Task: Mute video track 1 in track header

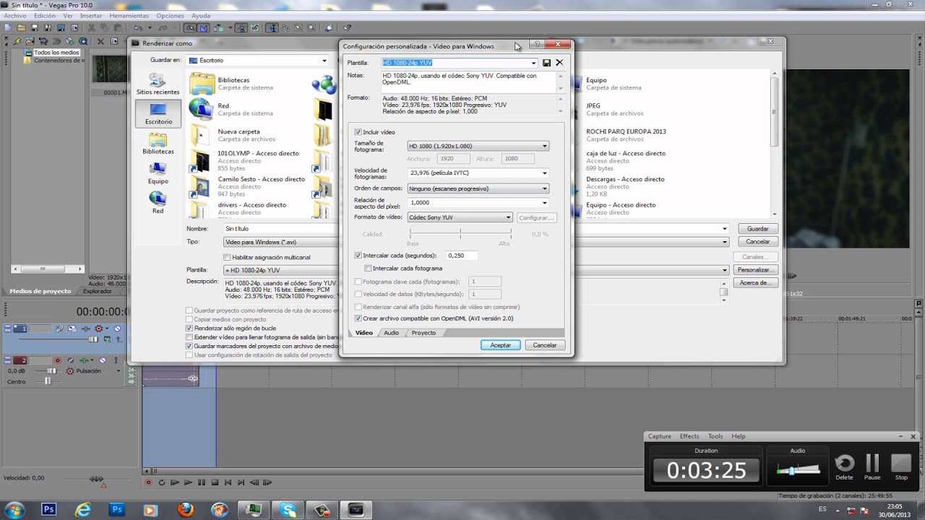Action: (117, 329)
